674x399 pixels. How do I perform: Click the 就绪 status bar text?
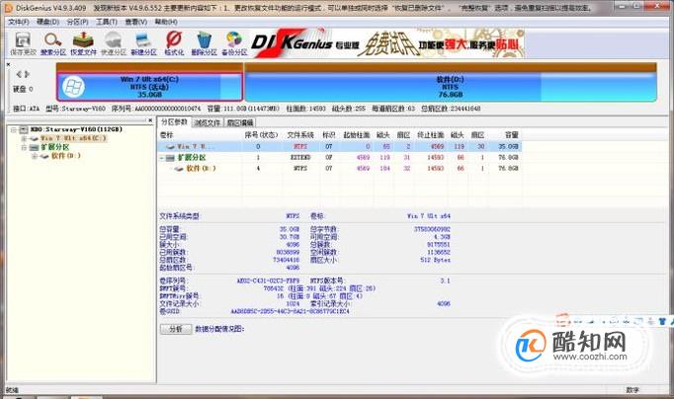pos(12,390)
